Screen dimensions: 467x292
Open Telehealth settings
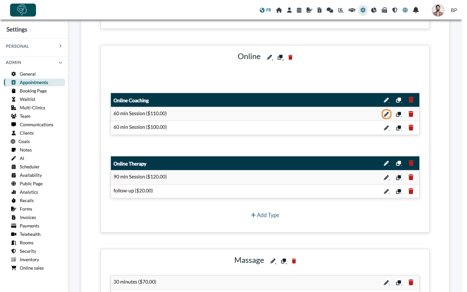[x=30, y=234]
